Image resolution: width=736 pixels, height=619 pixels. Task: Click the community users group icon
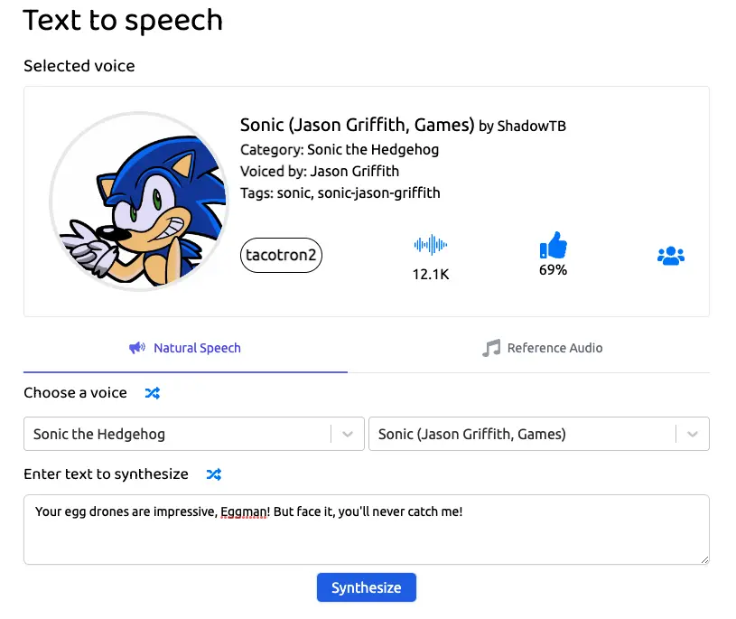pyautogui.click(x=671, y=256)
